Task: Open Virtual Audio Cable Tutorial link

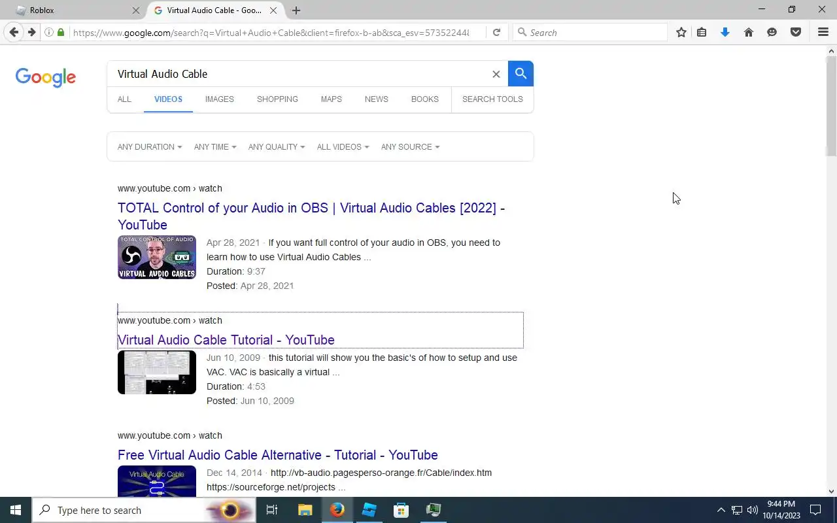Action: click(226, 340)
